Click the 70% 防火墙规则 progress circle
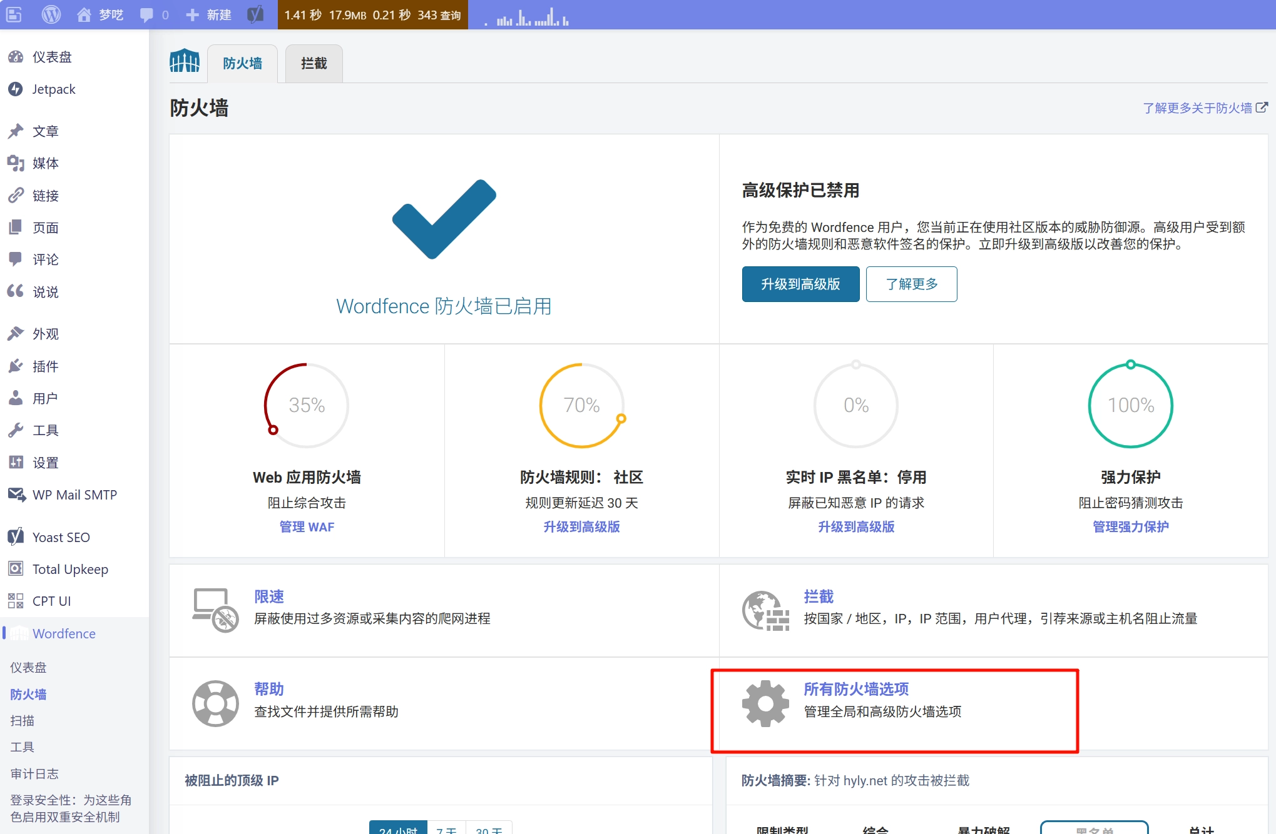 click(x=582, y=405)
